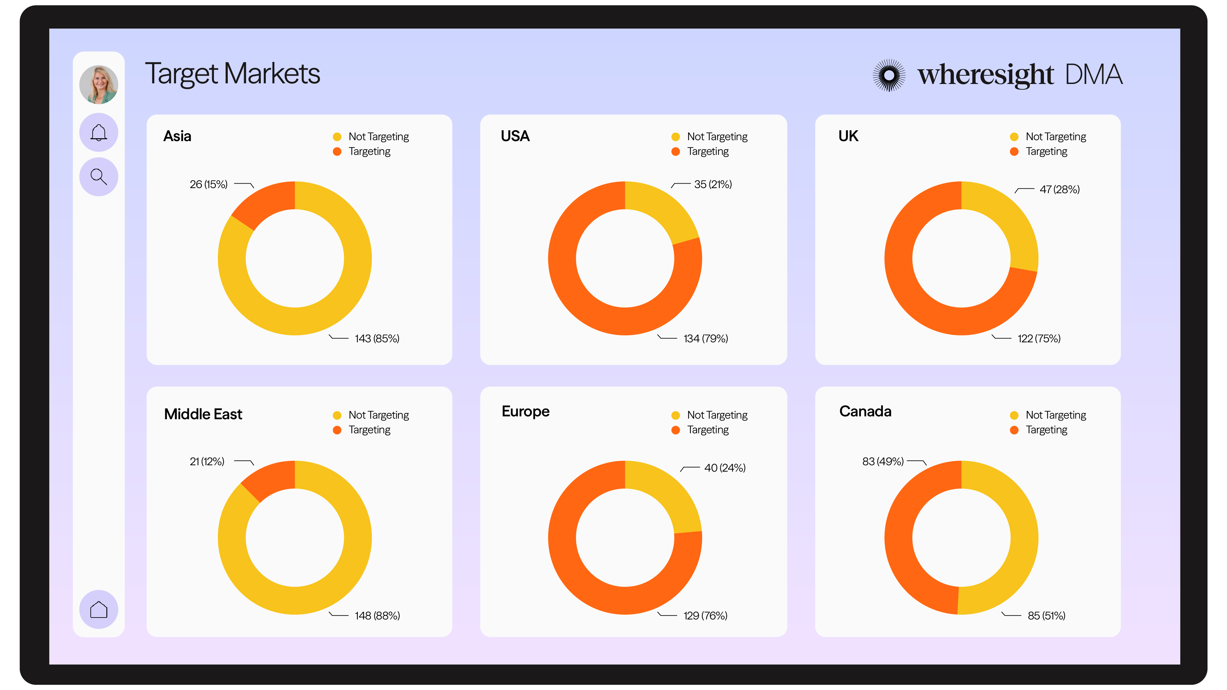Click USA value label 35 (21%)
The height and width of the screenshot is (690, 1227).
click(713, 184)
